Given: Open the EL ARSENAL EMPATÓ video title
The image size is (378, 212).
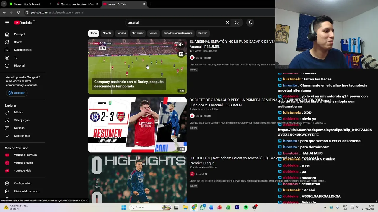Looking at the screenshot, I should 232,44.
